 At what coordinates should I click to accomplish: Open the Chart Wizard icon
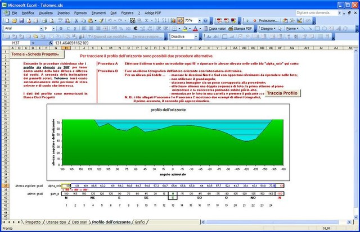(x=173, y=21)
